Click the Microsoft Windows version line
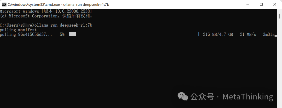Viewport: 282px width, 108px height. (x=46, y=11)
